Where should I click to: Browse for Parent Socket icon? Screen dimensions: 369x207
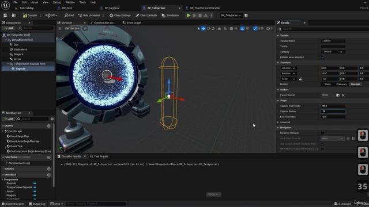[x=338, y=95]
